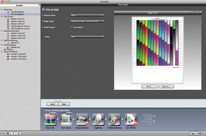Open the Profile Settings workflow icon
The width and height of the screenshot is (206, 136).
pos(114,119)
